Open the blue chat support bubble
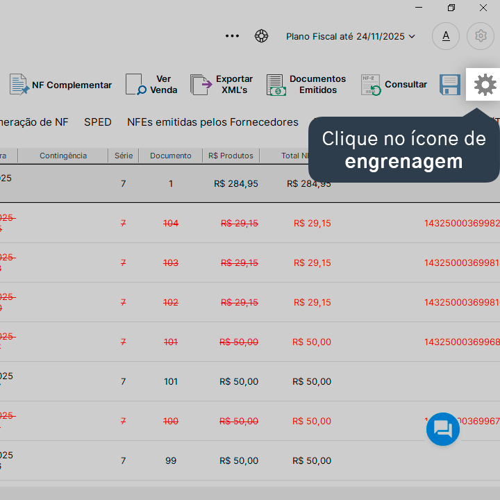 click(x=443, y=429)
